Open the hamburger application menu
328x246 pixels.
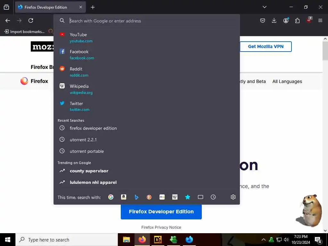pyautogui.click(x=320, y=20)
